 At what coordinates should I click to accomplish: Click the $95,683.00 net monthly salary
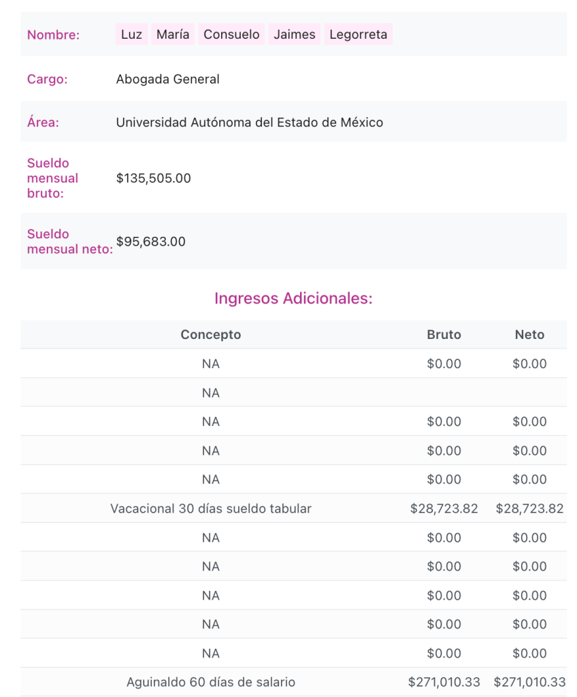150,241
